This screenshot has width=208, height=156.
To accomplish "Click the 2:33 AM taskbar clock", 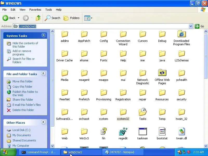I will (198, 152).
